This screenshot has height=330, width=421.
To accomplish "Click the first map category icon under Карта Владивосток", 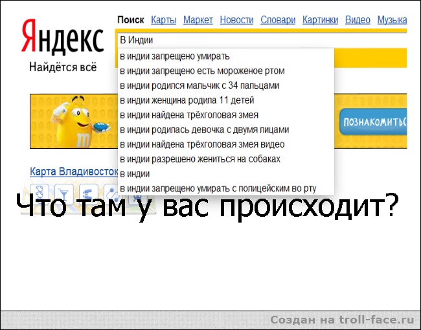I will [40, 194].
